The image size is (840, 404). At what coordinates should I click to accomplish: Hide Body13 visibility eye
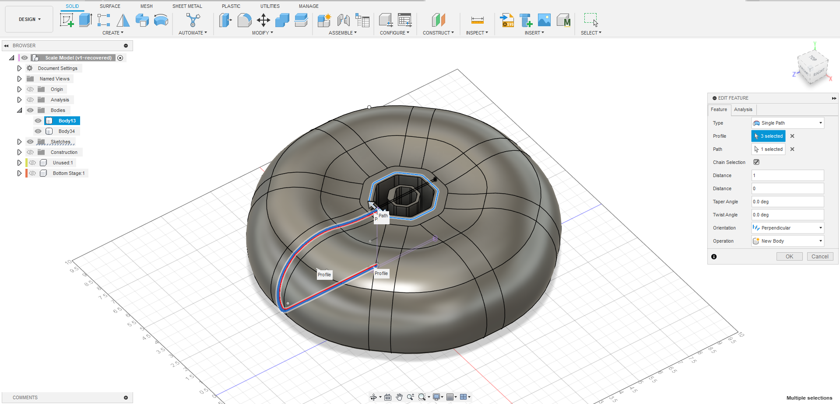coord(38,121)
